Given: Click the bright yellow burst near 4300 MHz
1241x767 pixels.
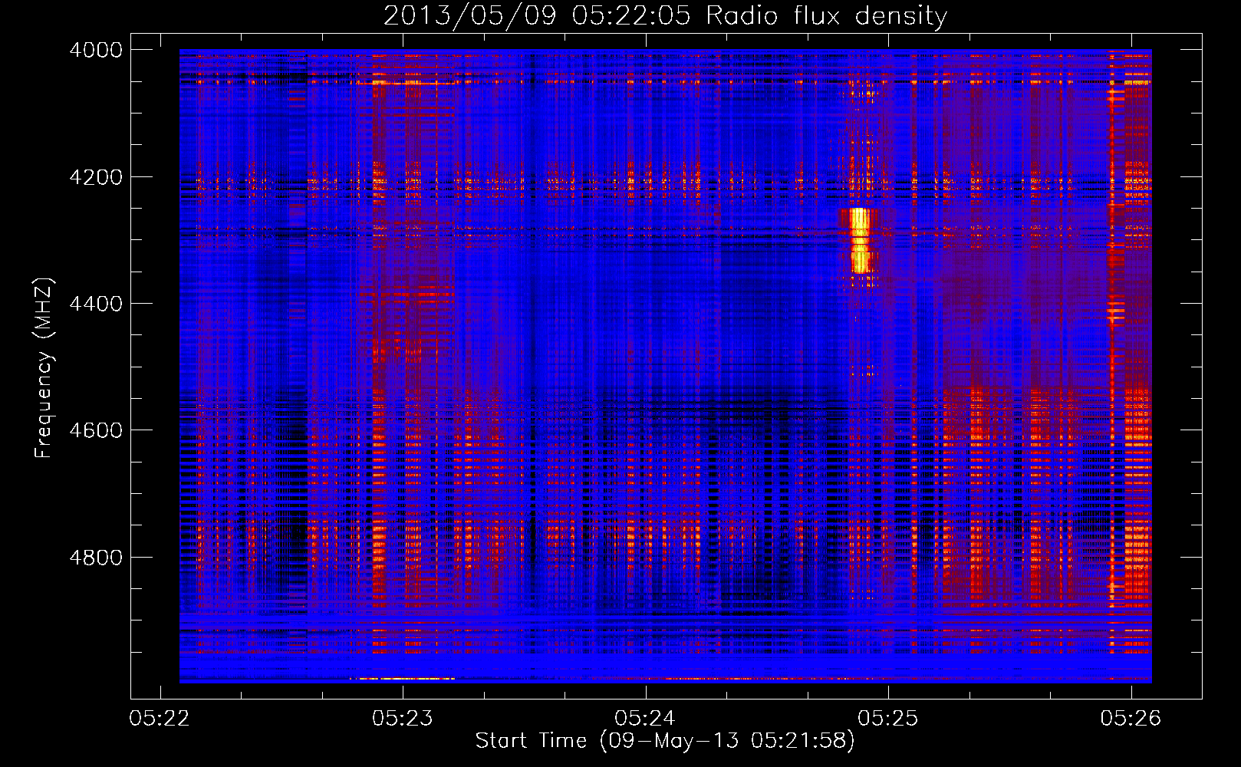Looking at the screenshot, I should click(x=860, y=240).
